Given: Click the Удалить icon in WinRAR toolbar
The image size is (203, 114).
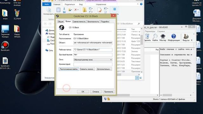Looking at the screenshot, I should (147, 37).
